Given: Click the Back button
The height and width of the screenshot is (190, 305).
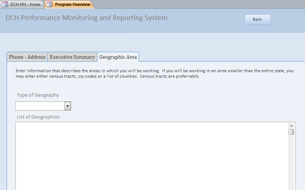Looking at the screenshot, I should point(258,20).
